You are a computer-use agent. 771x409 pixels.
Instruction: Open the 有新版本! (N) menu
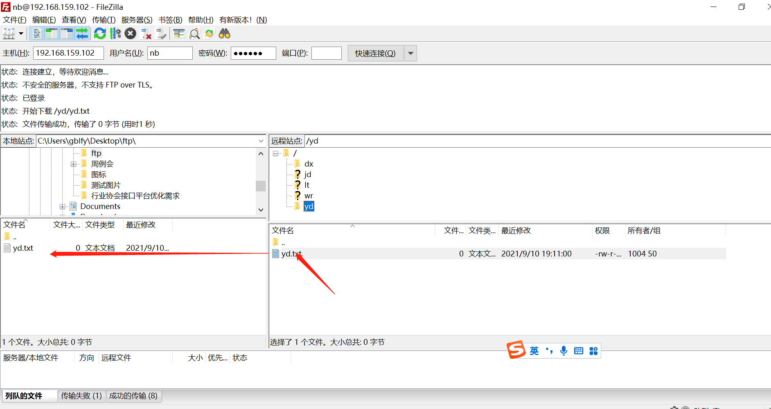[243, 20]
